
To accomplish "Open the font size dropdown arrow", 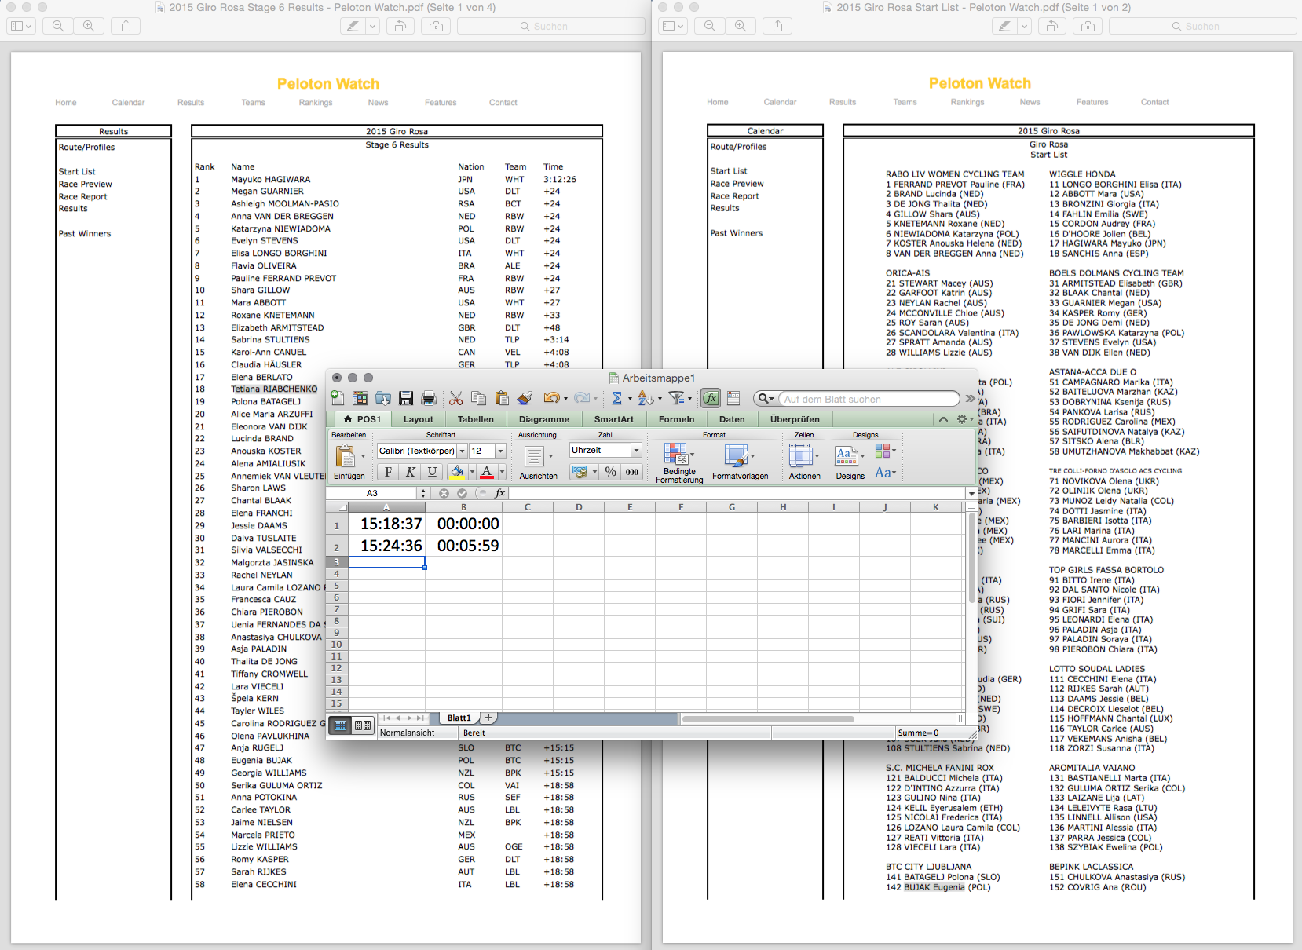I will (x=500, y=451).
